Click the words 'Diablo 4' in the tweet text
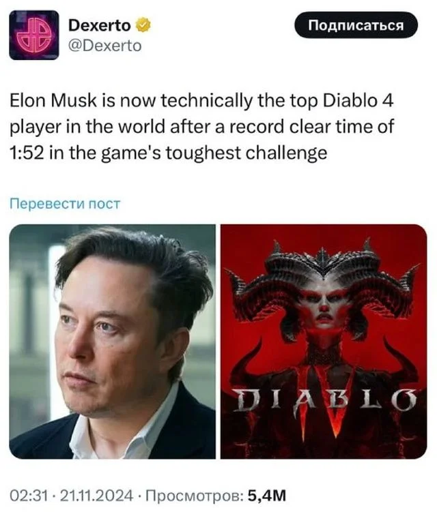437x512 pixels. [x=358, y=101]
